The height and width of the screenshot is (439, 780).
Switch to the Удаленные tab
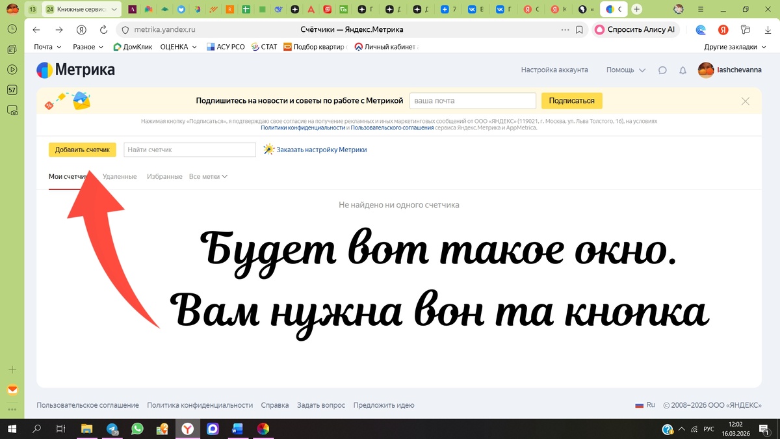(x=120, y=176)
